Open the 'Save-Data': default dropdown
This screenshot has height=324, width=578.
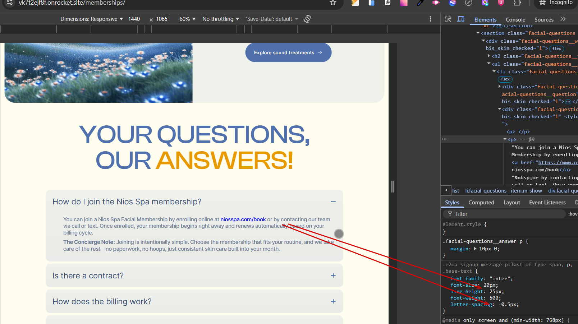(272, 19)
